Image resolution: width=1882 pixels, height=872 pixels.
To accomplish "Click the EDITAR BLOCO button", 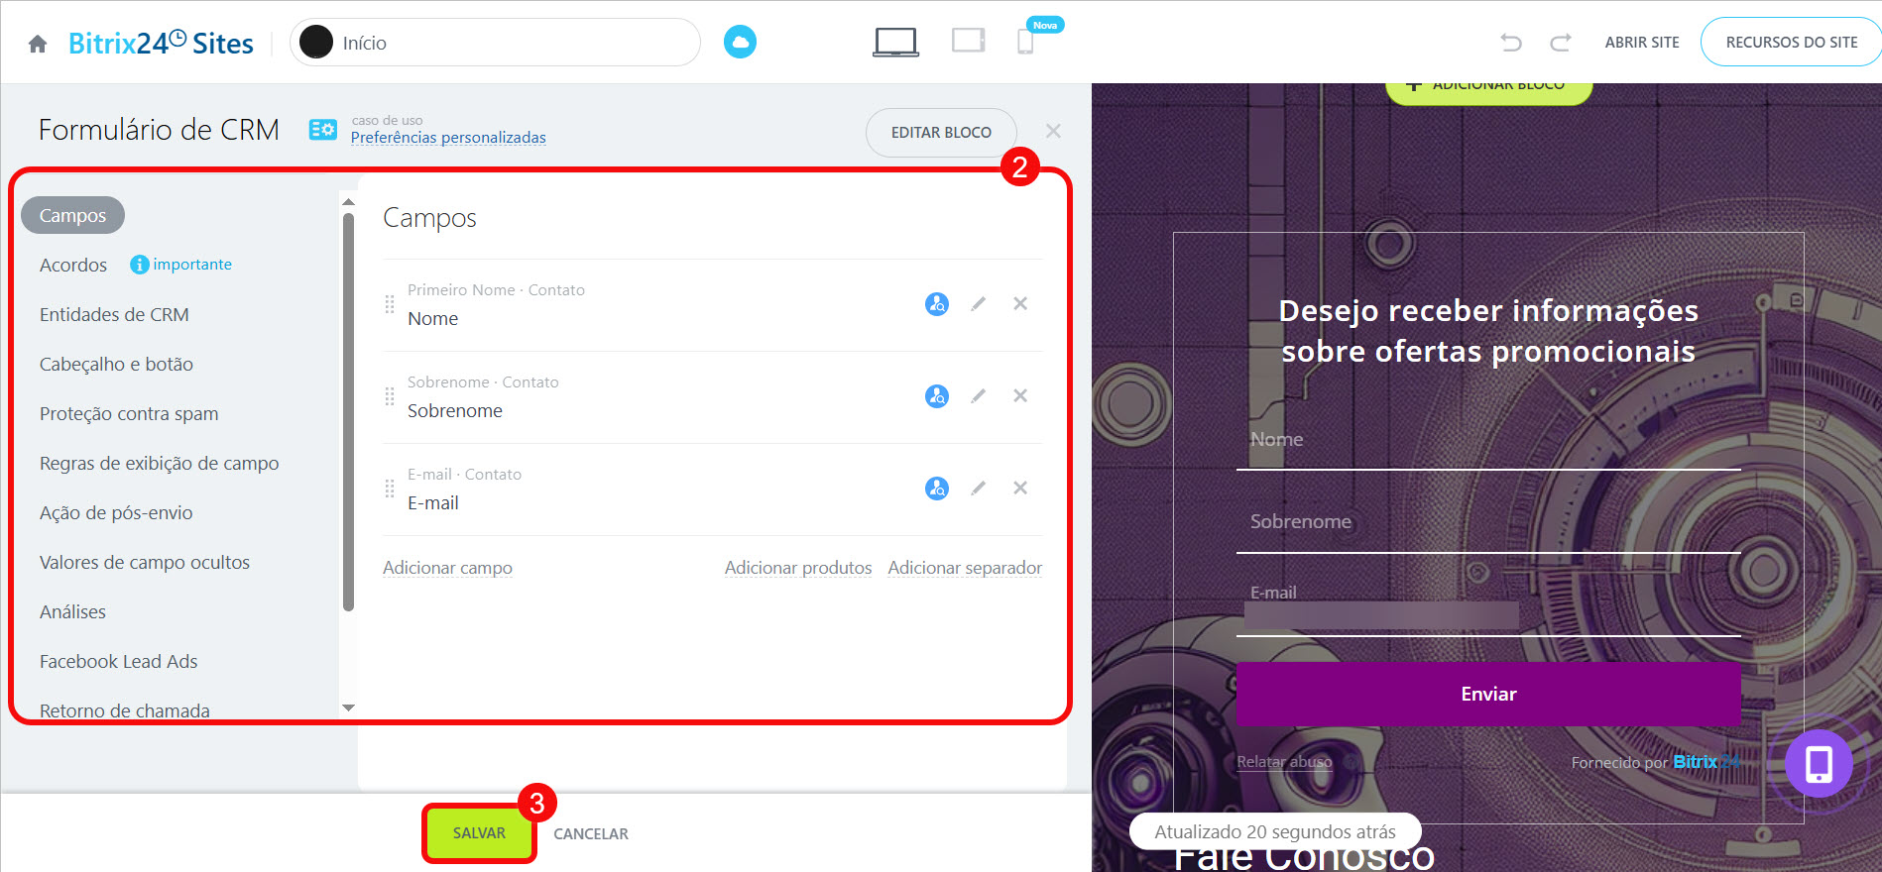I will tap(940, 133).
